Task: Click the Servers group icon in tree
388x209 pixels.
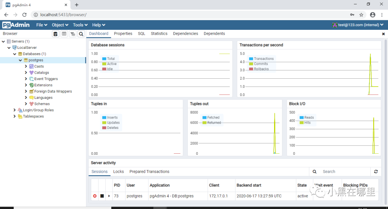Action: 9,41
